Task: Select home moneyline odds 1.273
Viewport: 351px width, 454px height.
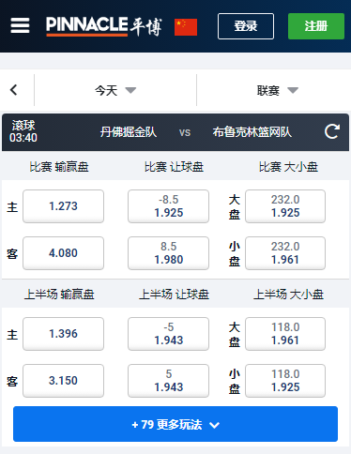Action: [x=63, y=206]
